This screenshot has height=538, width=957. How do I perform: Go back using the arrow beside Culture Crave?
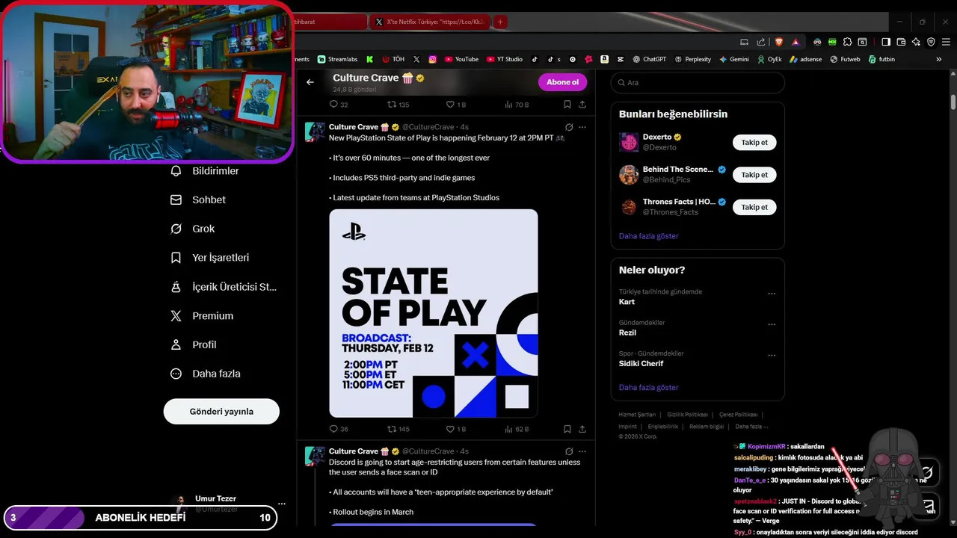coord(310,82)
